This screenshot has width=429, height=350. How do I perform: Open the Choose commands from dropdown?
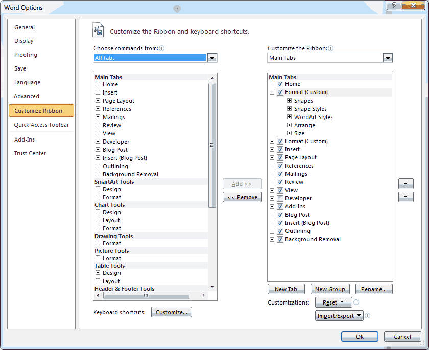(212, 58)
